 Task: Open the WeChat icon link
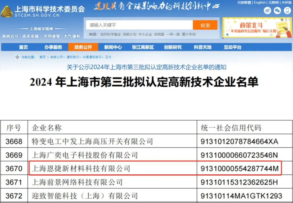click(x=277, y=11)
